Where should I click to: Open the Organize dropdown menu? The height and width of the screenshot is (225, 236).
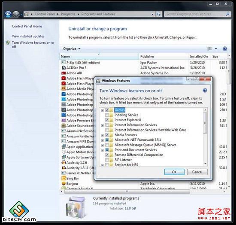[72, 49]
